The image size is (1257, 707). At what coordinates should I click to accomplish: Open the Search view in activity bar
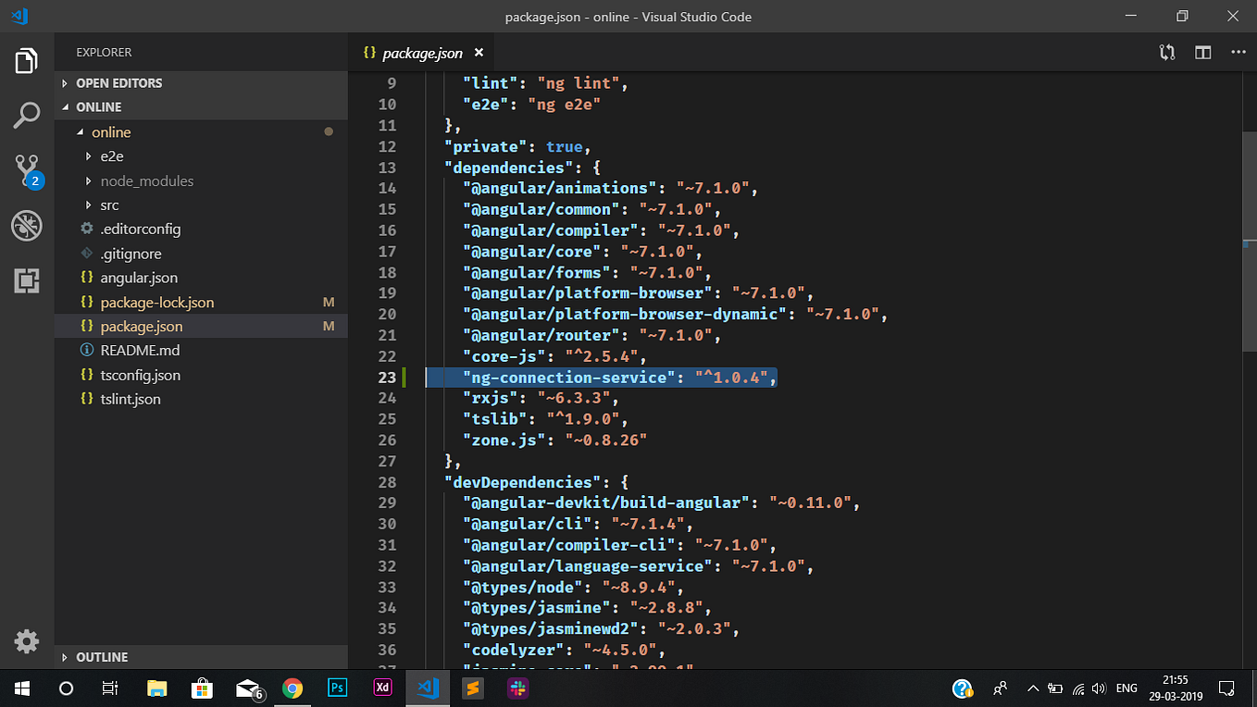click(27, 116)
